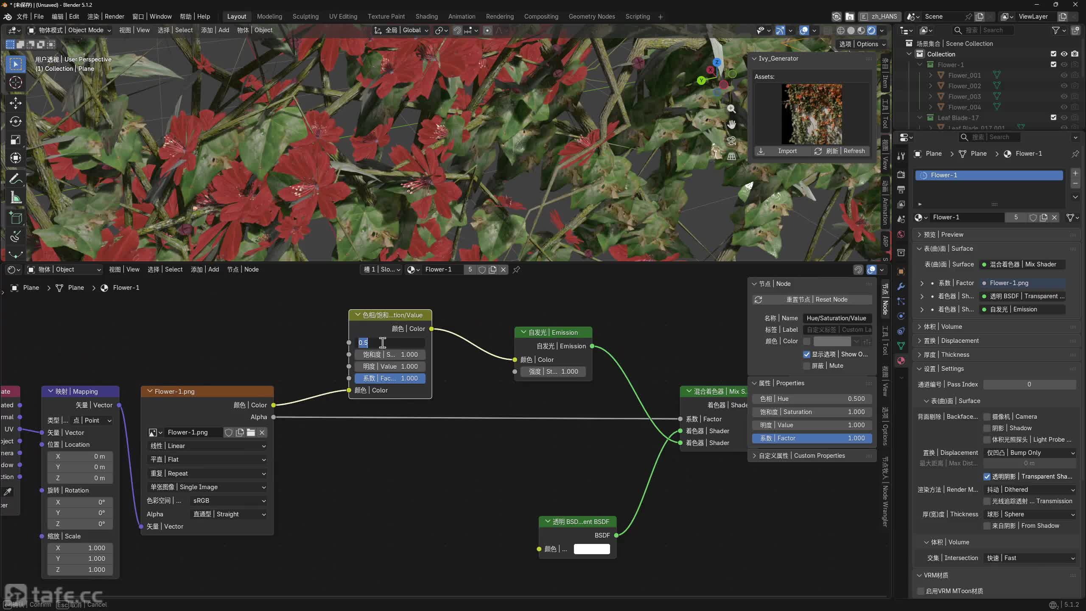
Task: Click the viewport pan hand icon
Action: click(731, 125)
